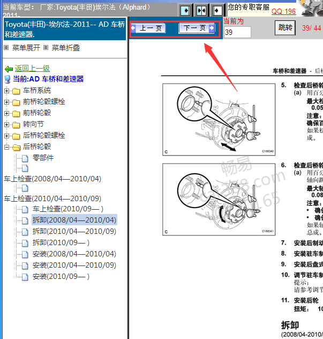323x339 pixels.
Task: Select the 转向节 tree item
Action: pos(33,124)
